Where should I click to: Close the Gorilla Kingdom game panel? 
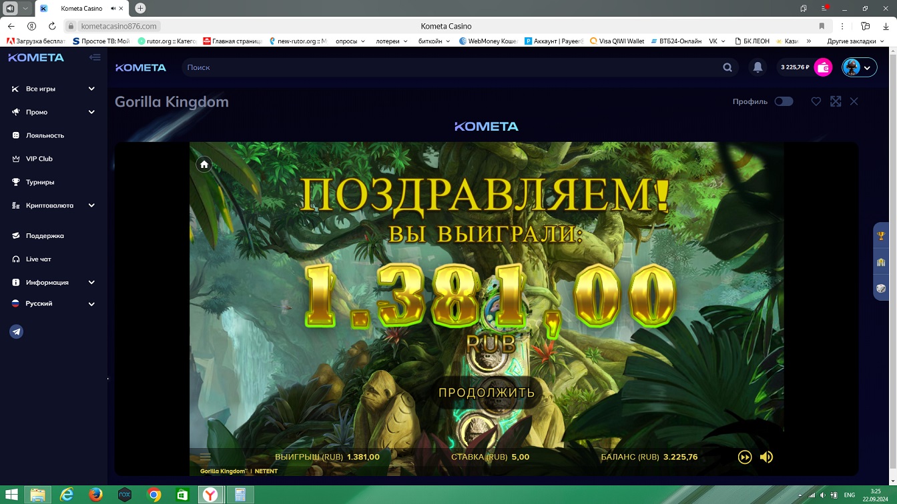tap(854, 101)
